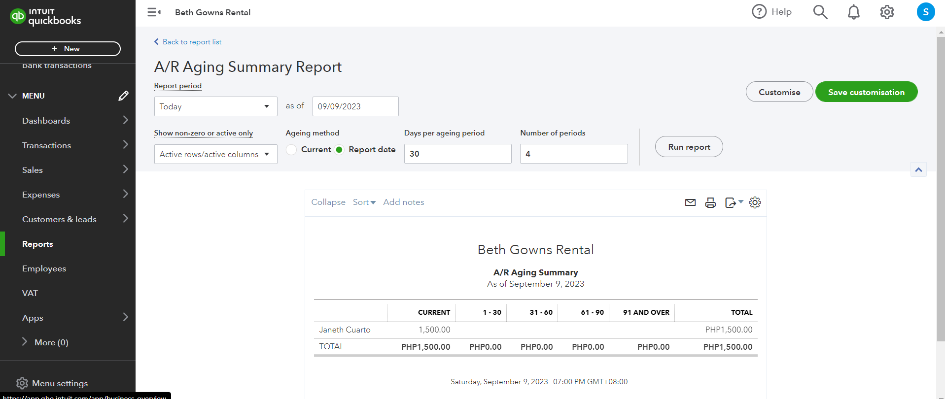
Task: Collapse the navigation menu hamburger icon
Action: click(x=154, y=12)
